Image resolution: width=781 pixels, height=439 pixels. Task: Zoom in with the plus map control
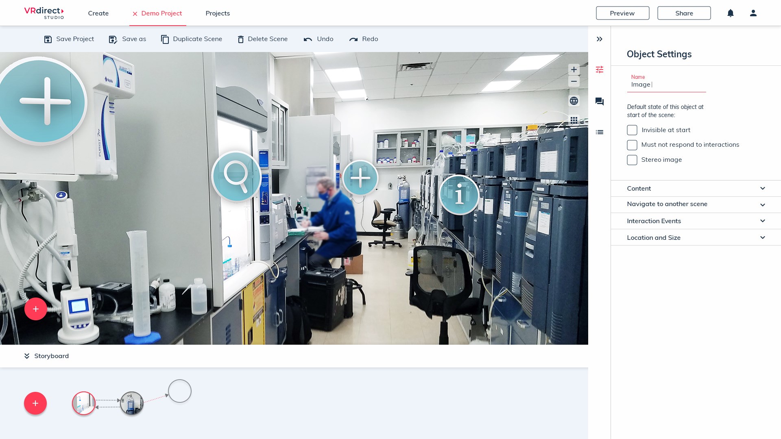tap(574, 70)
